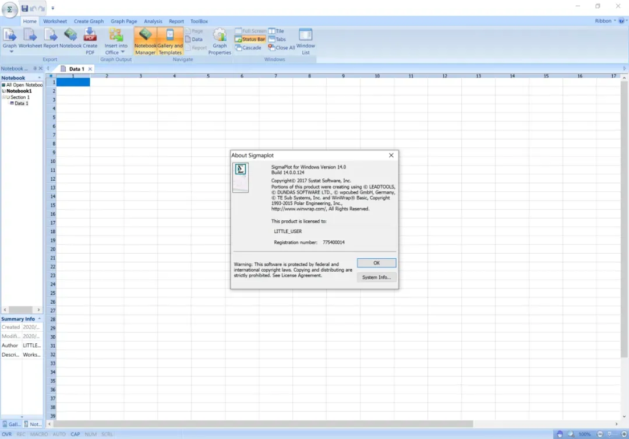Click the Redo icon in quick access toolbar

coord(42,8)
